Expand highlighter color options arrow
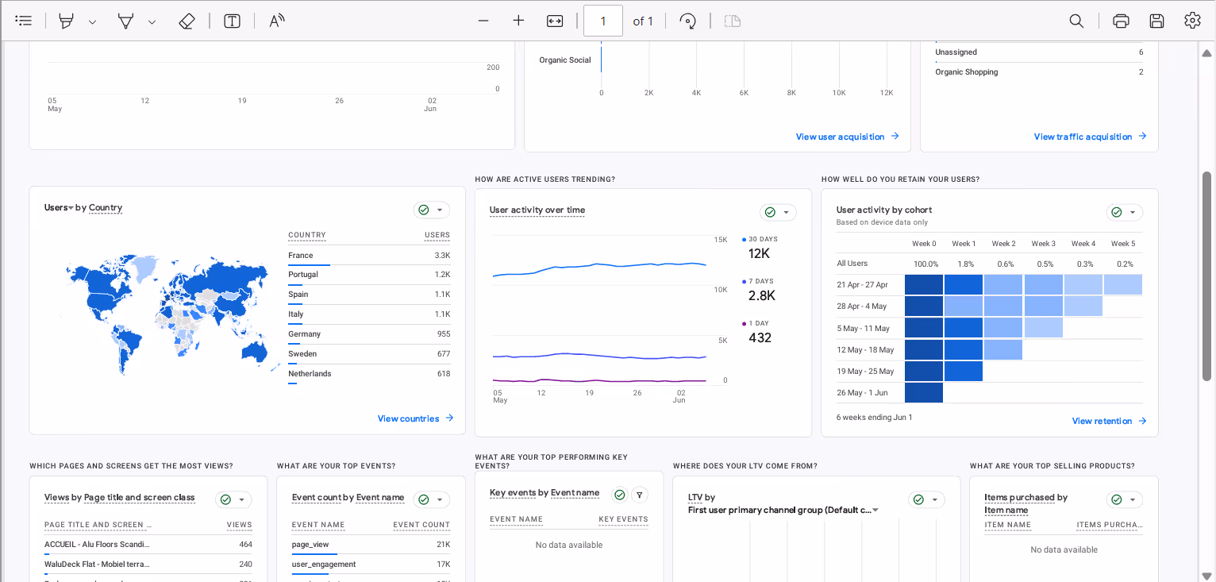 pos(93,22)
